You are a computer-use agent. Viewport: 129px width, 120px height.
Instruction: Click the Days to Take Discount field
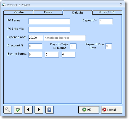pyautogui.click(x=73, y=46)
